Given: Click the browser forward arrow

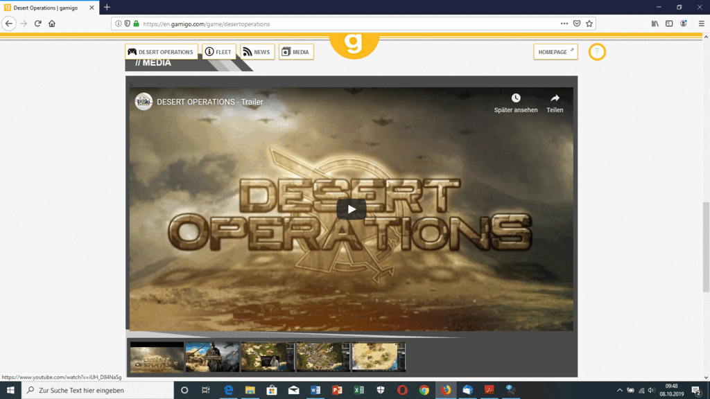Looking at the screenshot, I should click(24, 24).
